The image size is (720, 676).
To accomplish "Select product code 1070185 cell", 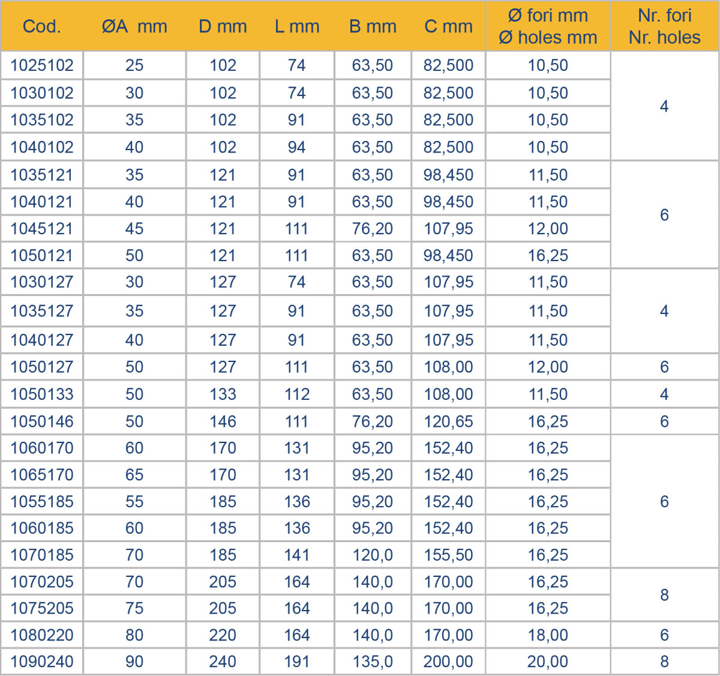I will coord(42,555).
